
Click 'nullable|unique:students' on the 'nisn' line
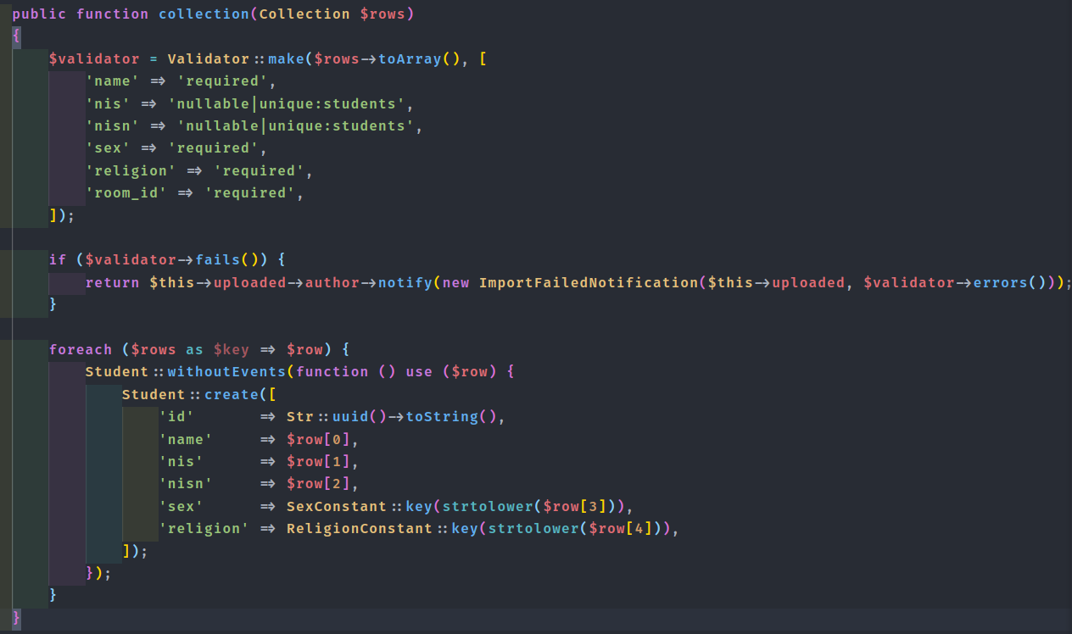(295, 126)
